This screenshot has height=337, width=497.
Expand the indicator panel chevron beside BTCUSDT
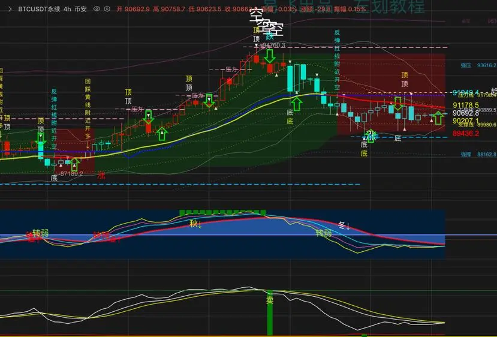tap(10, 9)
